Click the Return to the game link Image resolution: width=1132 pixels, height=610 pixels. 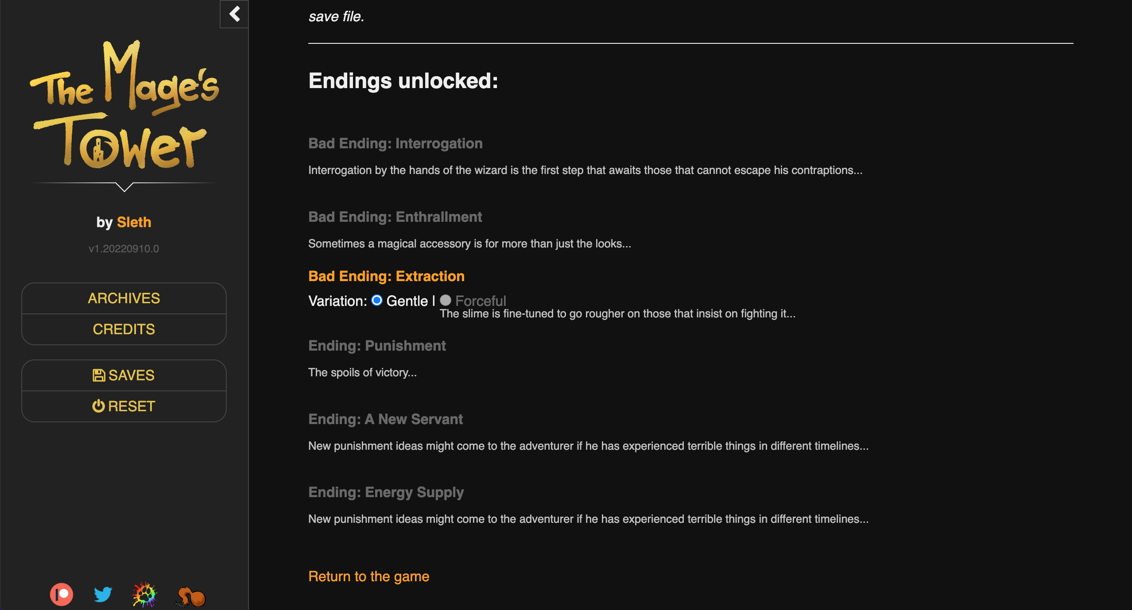(x=368, y=576)
